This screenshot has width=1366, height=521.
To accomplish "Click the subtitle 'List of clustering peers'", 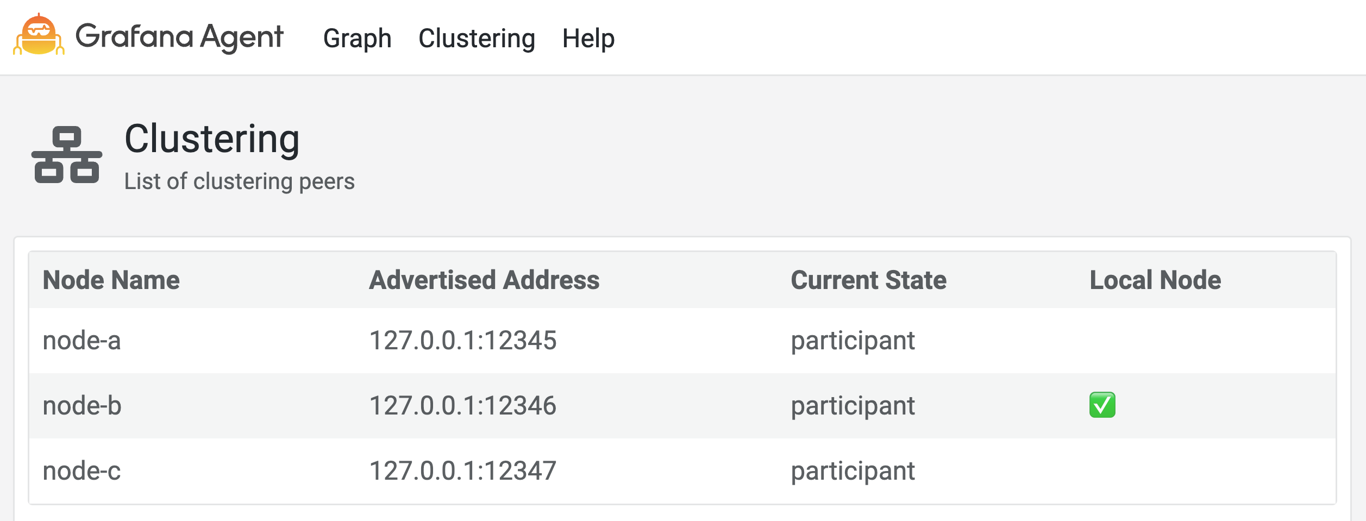I will tap(239, 181).
